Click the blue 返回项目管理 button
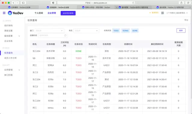The image size is (192, 114). tap(68, 13)
